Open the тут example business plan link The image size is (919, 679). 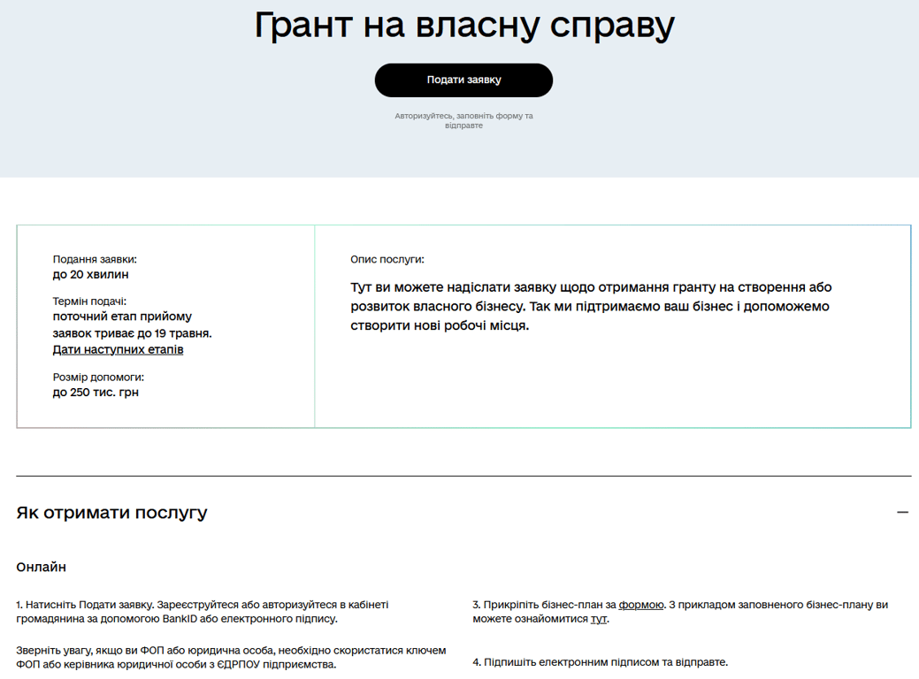click(x=599, y=619)
